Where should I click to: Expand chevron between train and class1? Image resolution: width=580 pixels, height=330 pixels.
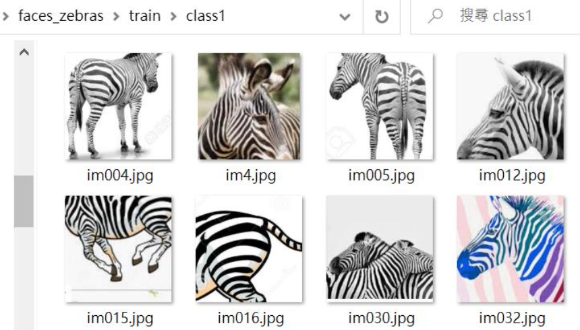pyautogui.click(x=173, y=16)
